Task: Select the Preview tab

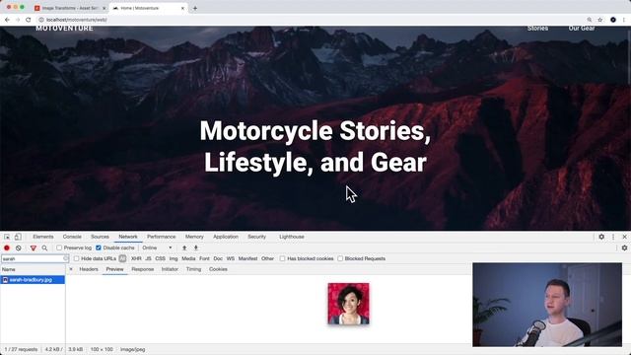Action: (x=114, y=269)
